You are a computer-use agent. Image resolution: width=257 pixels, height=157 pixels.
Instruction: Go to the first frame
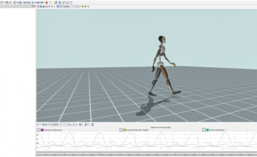(x=25, y=2)
